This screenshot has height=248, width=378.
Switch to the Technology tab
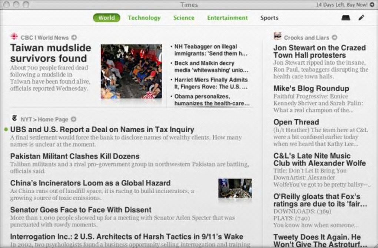[144, 18]
